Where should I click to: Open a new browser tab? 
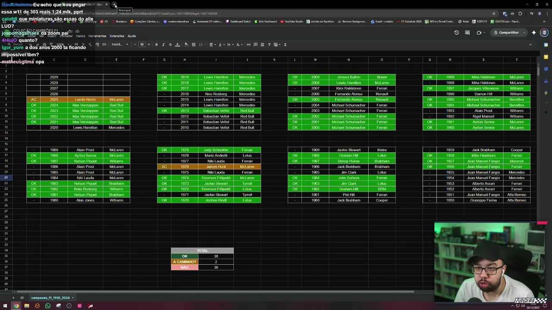[x=114, y=4]
